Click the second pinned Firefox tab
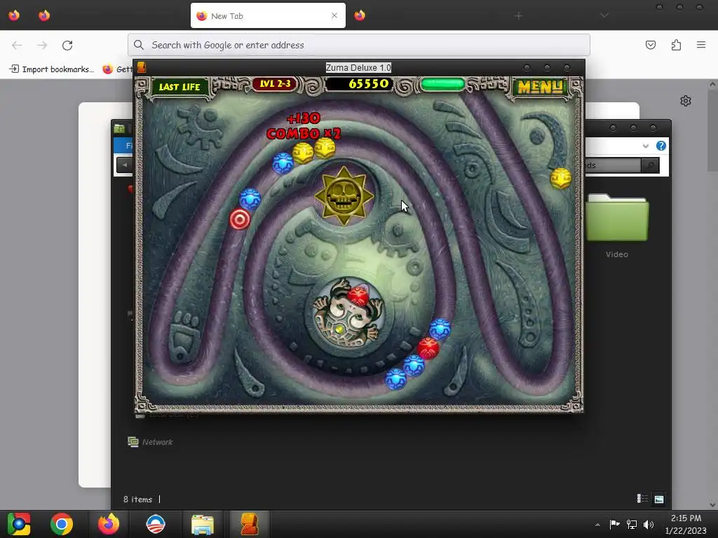This screenshot has height=538, width=718. 44,15
